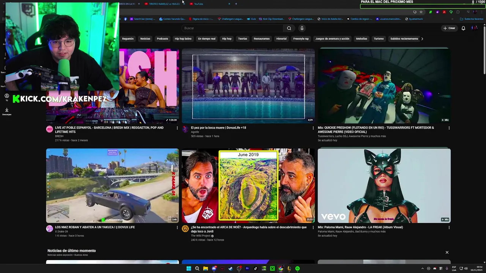Open TikTok from the taskbar

(256, 268)
